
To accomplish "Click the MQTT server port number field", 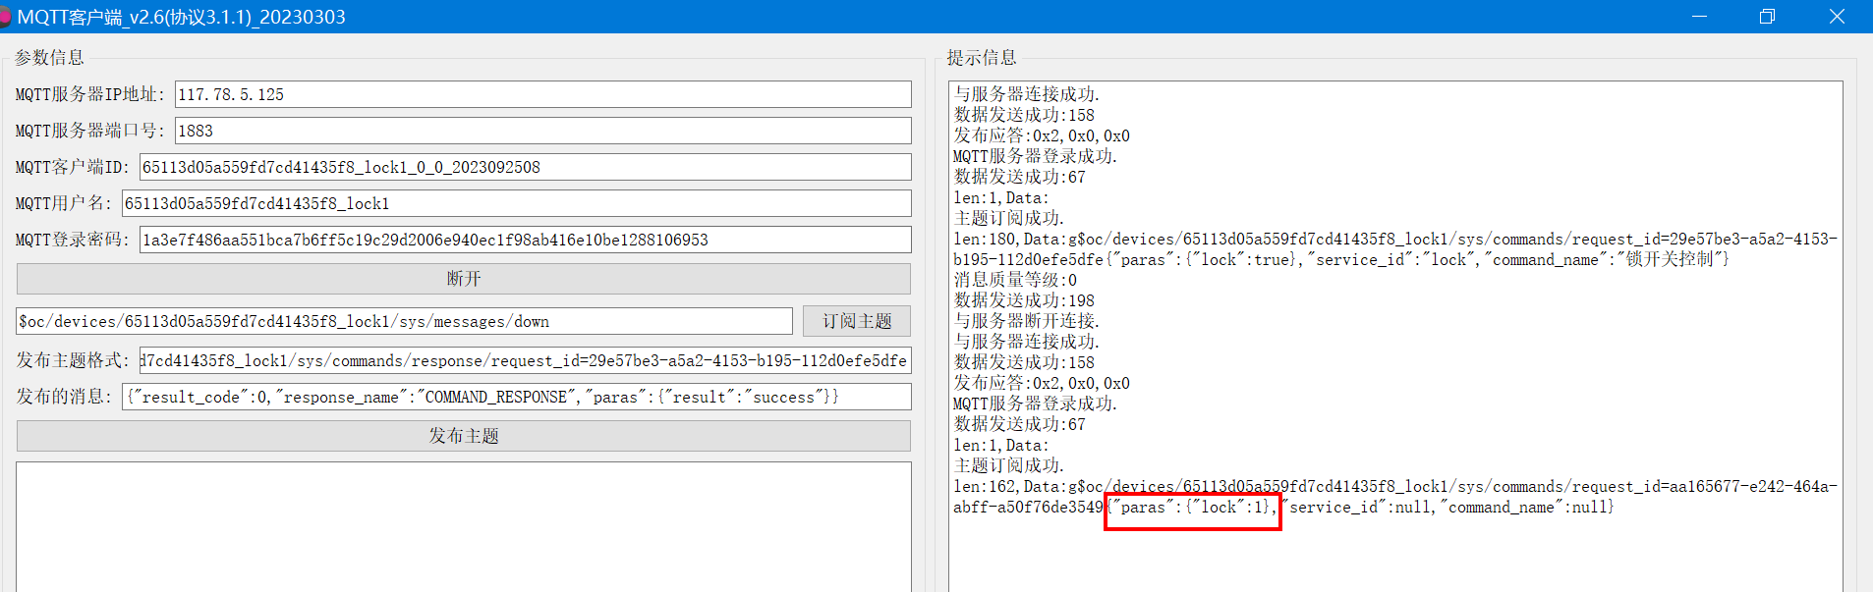I will click(x=542, y=131).
